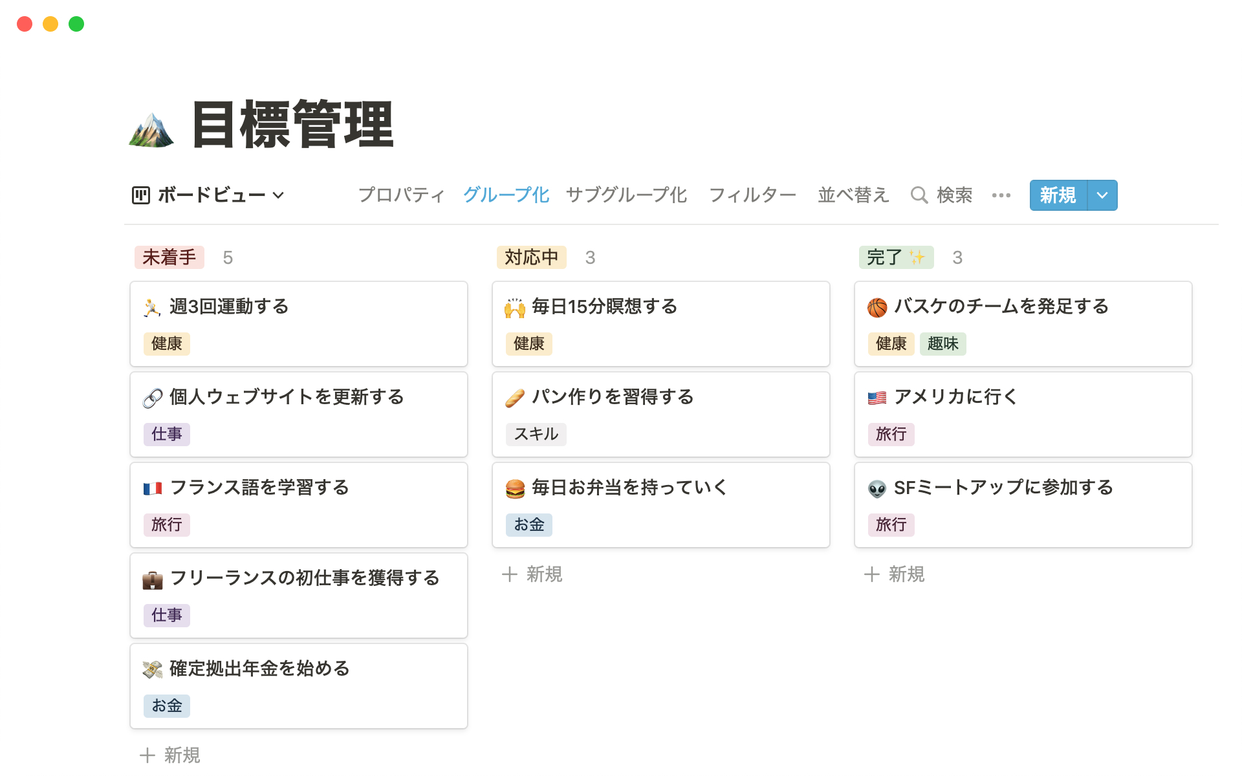Click the briefcase icon on フリーランス card

153,579
